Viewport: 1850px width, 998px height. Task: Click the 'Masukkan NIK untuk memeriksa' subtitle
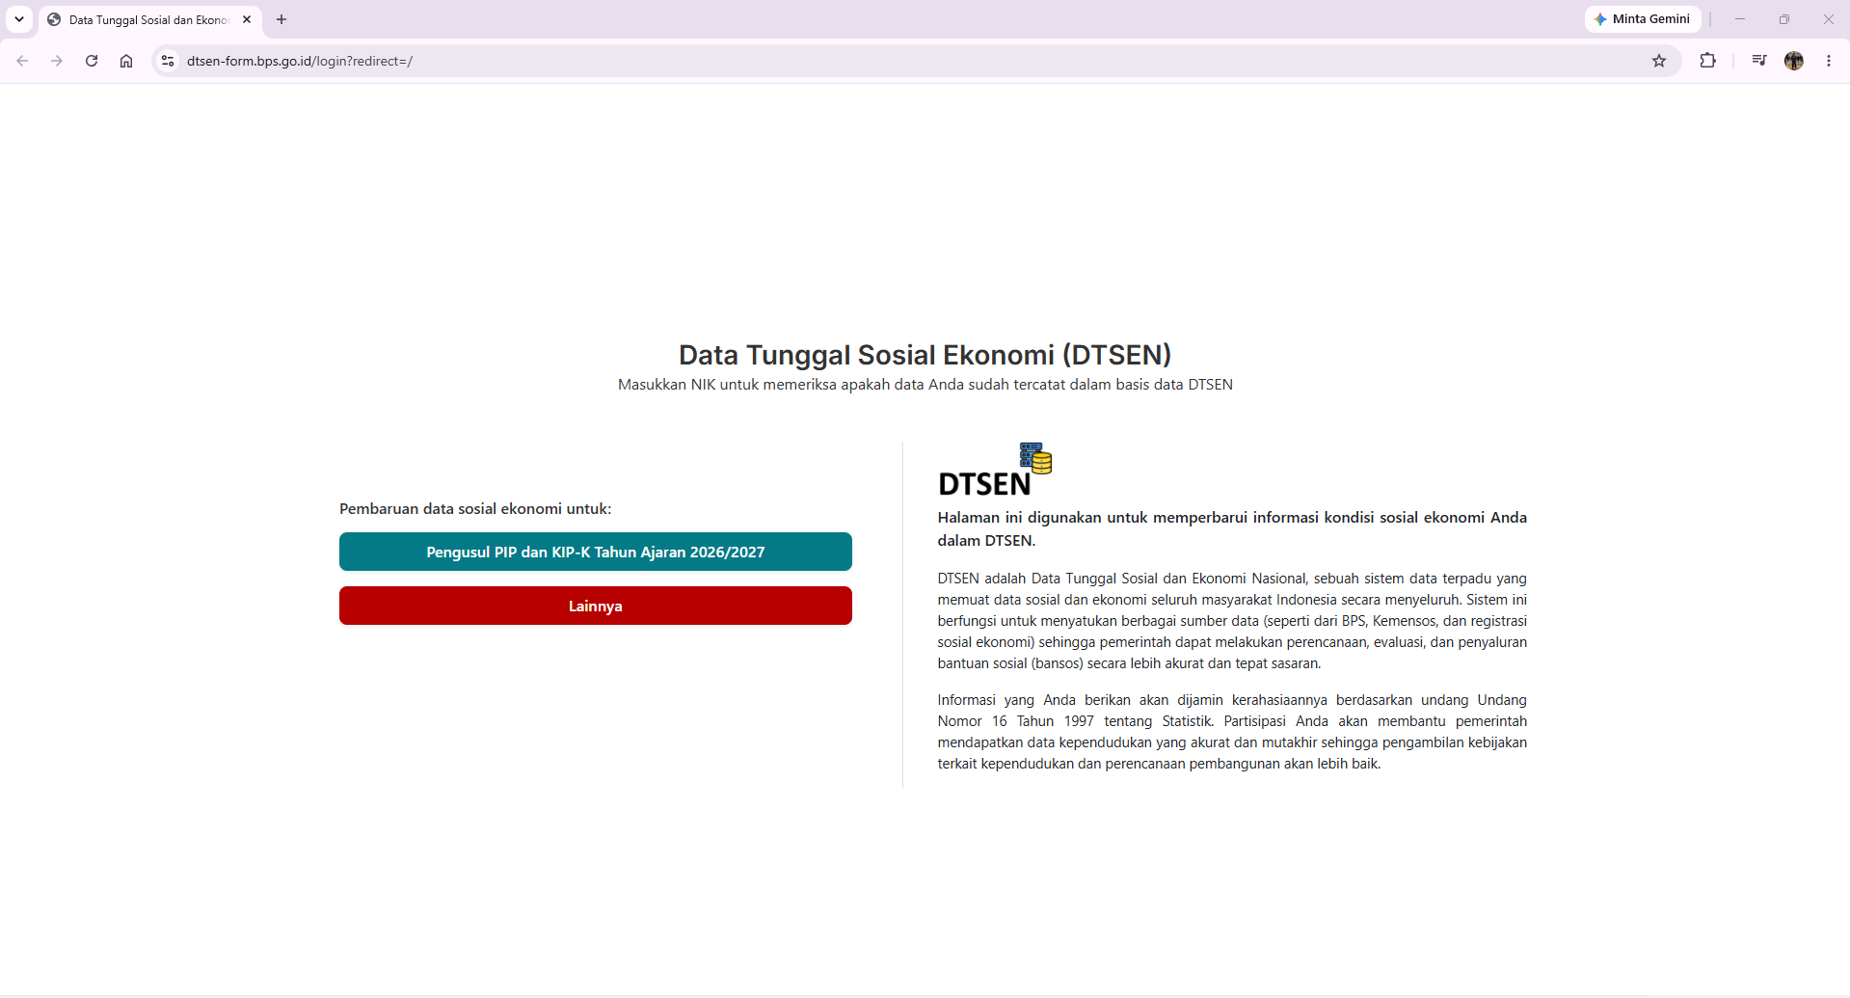click(x=925, y=384)
